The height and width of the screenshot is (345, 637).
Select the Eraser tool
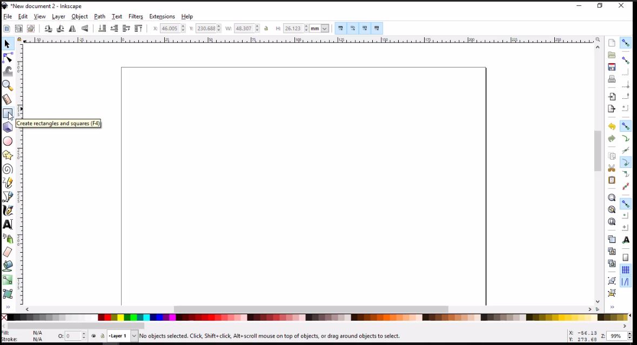click(8, 252)
